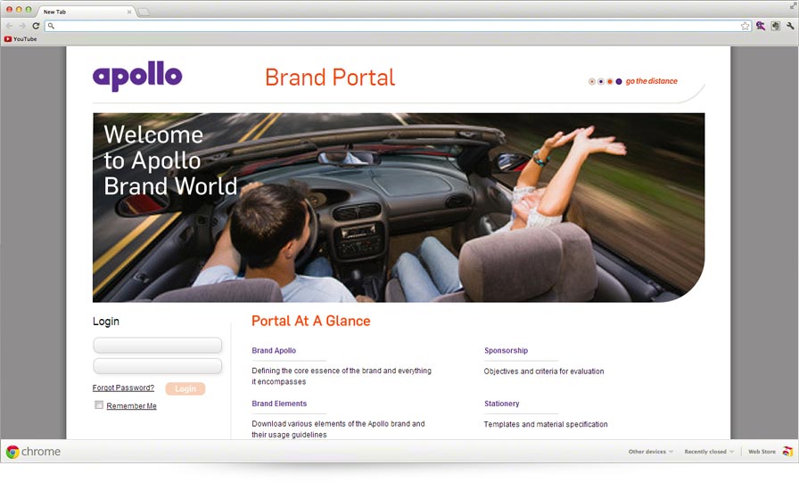Open the Brand Apollo section link
This screenshot has width=799, height=490.
[274, 350]
